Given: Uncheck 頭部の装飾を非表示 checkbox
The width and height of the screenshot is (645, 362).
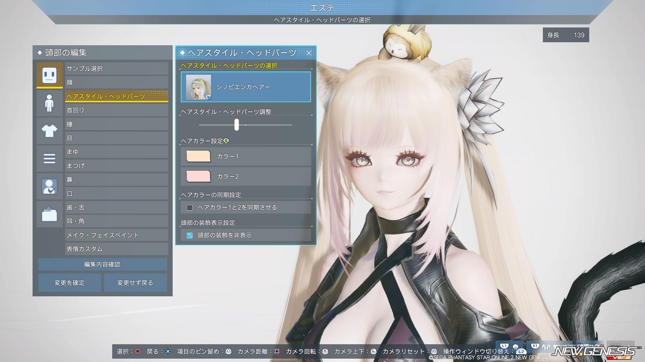Looking at the screenshot, I should click(x=190, y=235).
